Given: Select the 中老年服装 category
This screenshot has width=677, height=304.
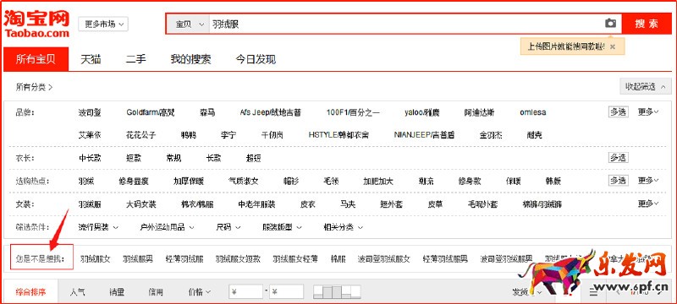Looking at the screenshot, I should 256,204.
